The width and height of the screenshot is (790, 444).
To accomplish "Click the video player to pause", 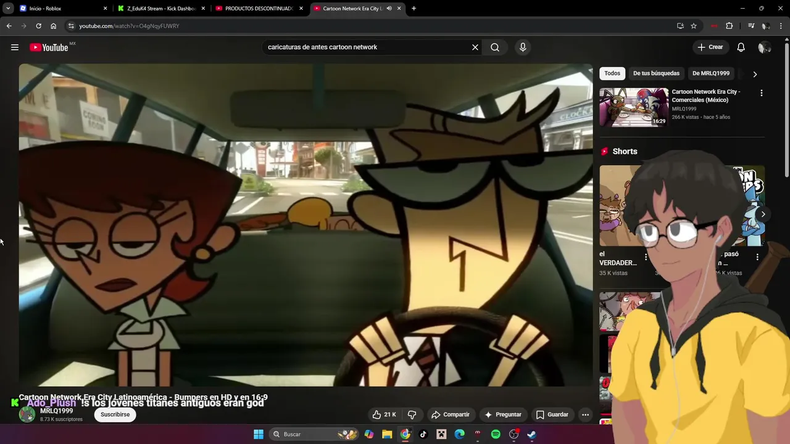I will pos(306,225).
